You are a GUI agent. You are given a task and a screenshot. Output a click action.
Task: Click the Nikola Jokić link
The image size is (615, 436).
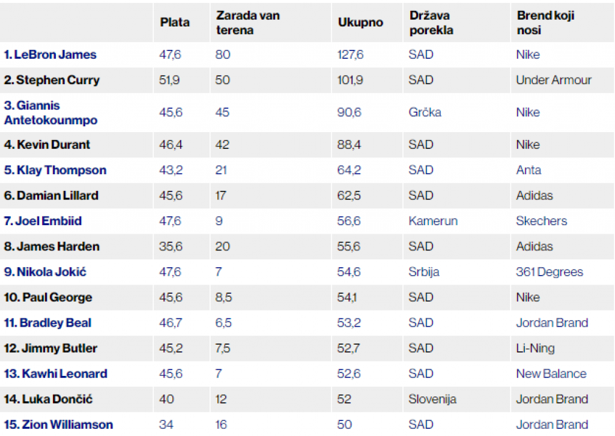[46, 272]
